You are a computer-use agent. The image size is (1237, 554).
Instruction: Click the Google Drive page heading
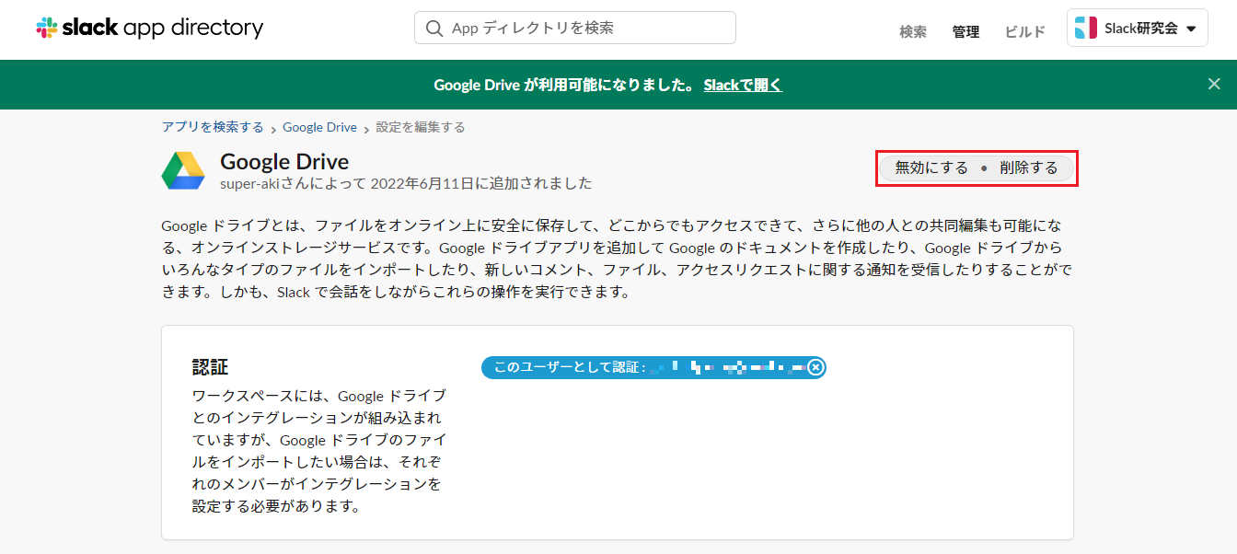click(284, 162)
